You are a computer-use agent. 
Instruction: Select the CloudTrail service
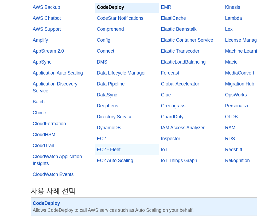pyautogui.click(x=43, y=146)
